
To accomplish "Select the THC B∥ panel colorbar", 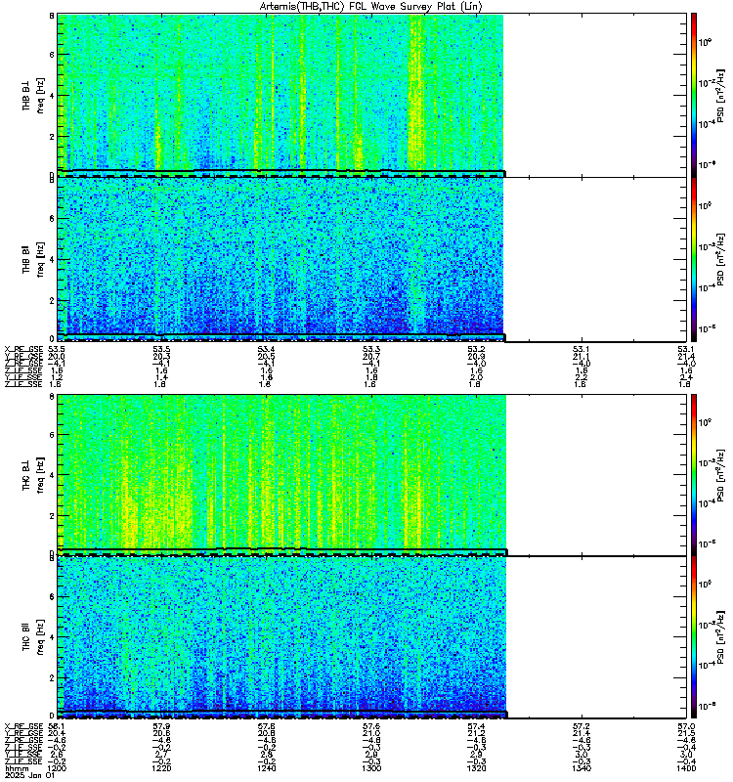I will 694,637.
